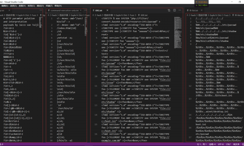Change indentation via 空格: 4 status

(212, 144)
